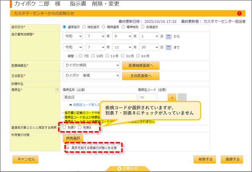This screenshot has height=172, width=252.
Task: Open the start date calendar picker icon
Action: (x=169, y=37)
